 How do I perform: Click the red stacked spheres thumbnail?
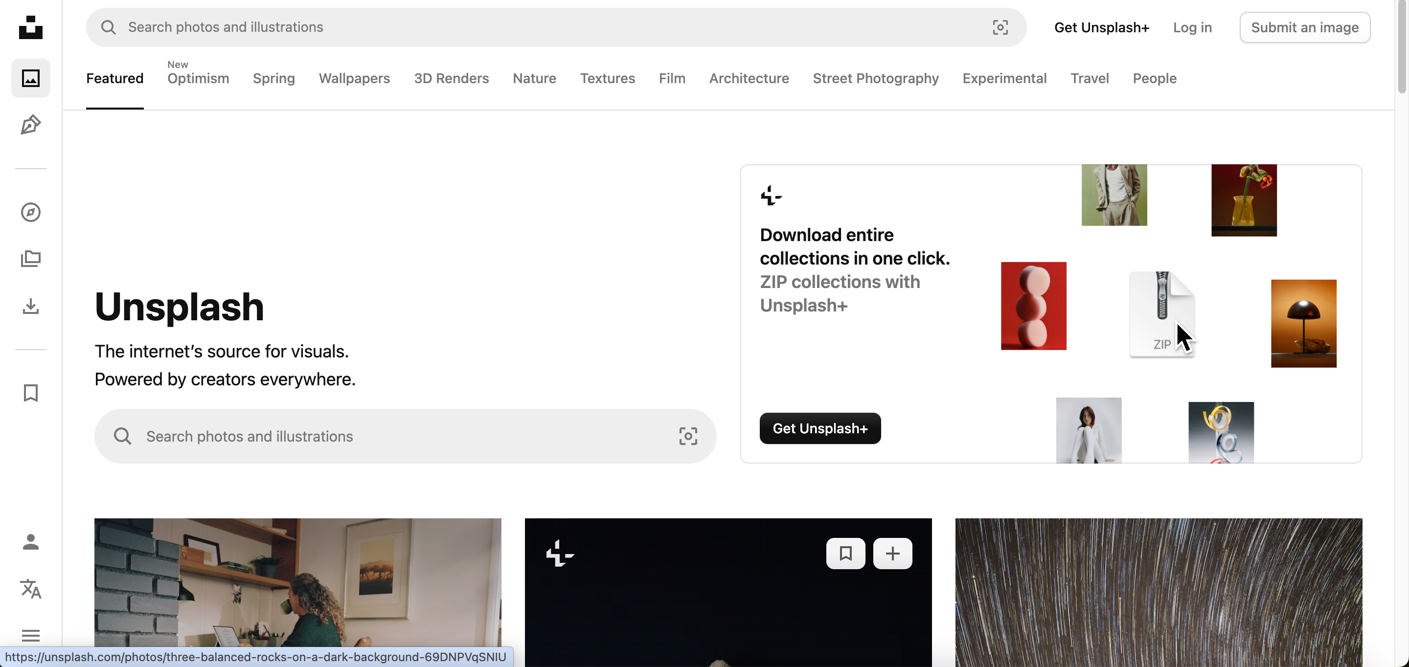point(1034,306)
